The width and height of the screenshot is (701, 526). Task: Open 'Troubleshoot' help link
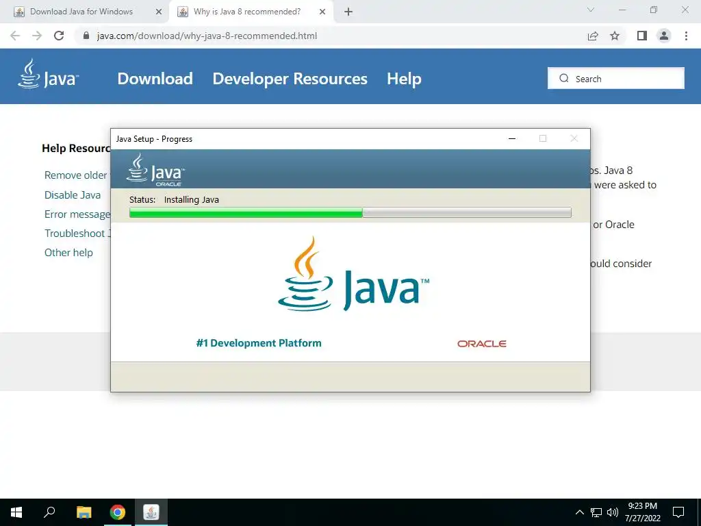[77, 234]
